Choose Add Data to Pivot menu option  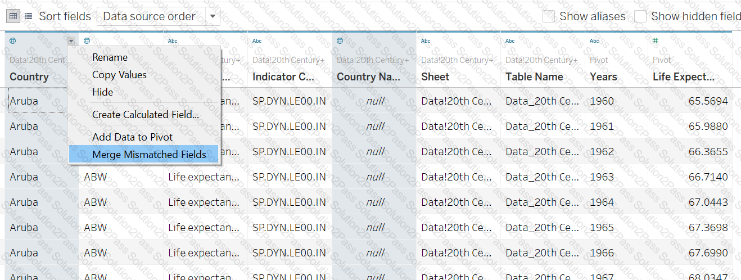[x=132, y=137]
